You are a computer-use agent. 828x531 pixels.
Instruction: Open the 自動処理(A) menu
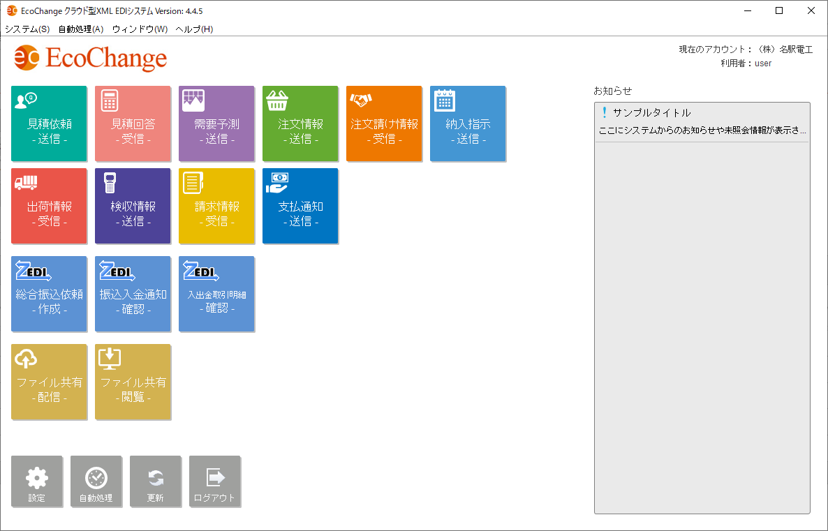pyautogui.click(x=80, y=29)
